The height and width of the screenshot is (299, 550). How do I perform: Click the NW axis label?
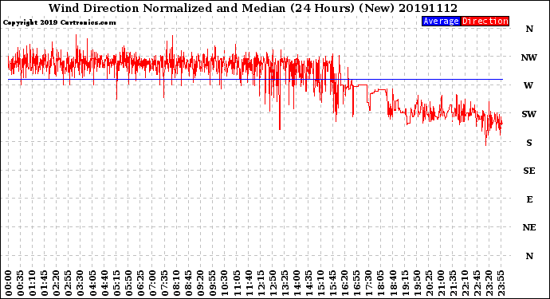click(529, 57)
